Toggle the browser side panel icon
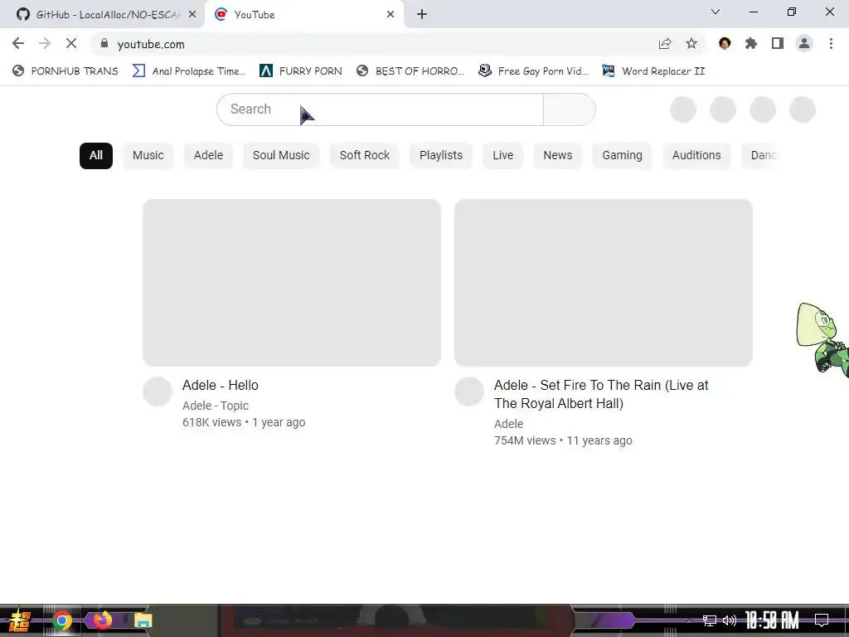This screenshot has width=849, height=637. tap(778, 43)
